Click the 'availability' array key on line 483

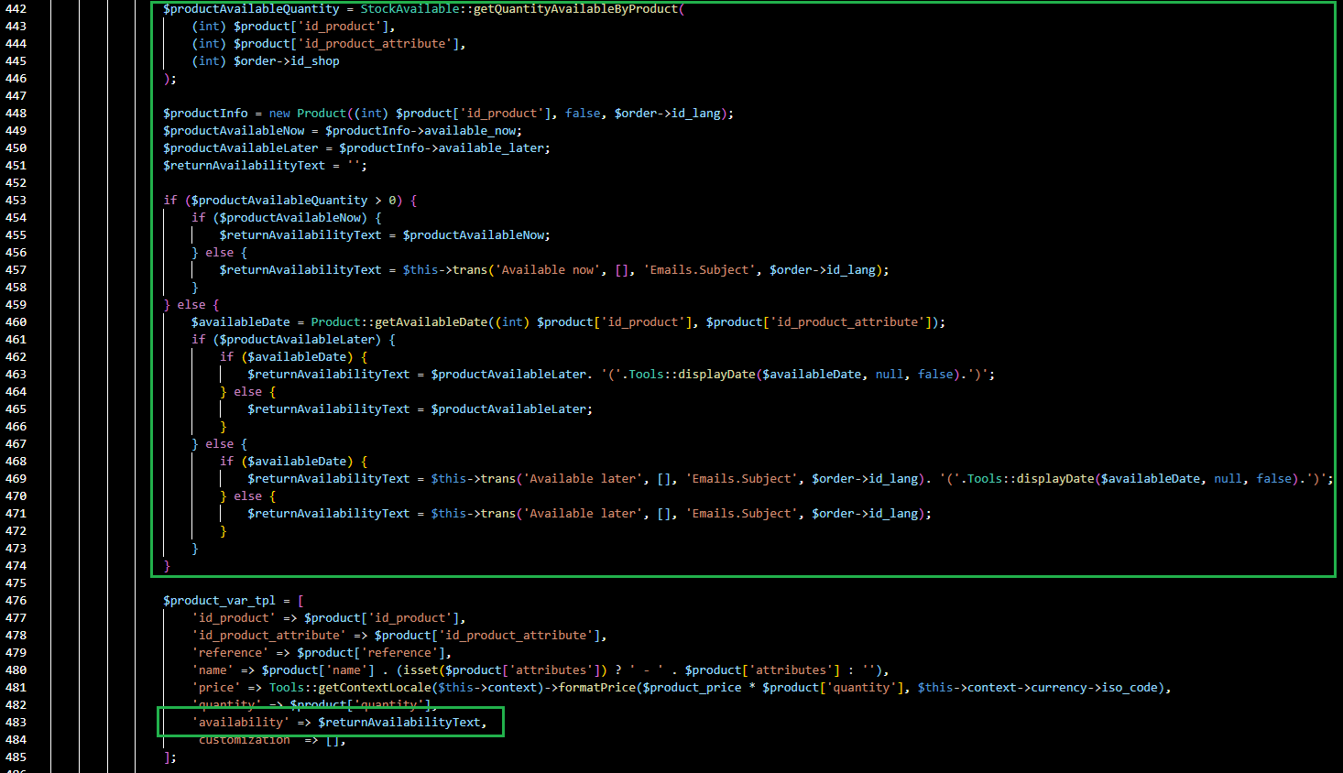click(x=241, y=723)
